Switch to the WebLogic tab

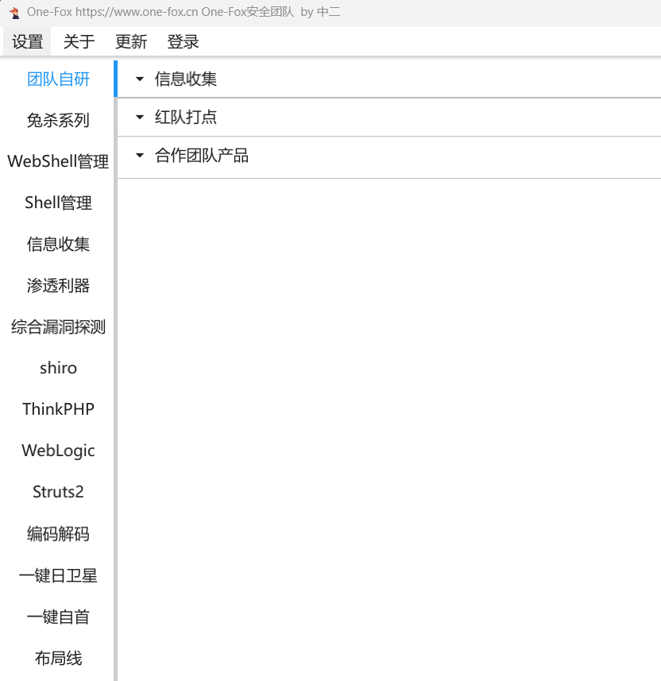pos(58,451)
